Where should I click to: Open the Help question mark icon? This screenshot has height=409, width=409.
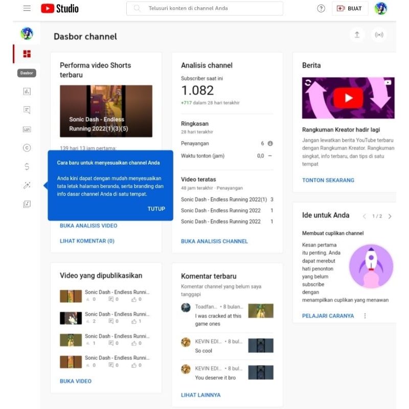[321, 8]
